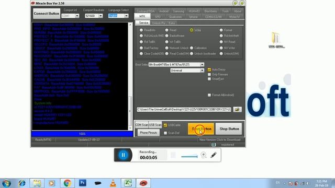Click the firmware file path field
The width and height of the screenshot is (335, 188).
click(184, 109)
